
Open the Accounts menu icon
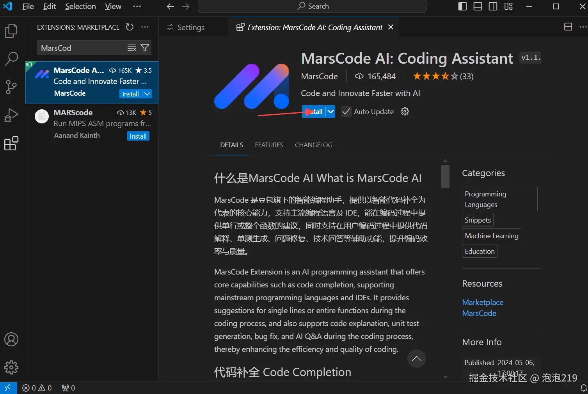(11, 339)
